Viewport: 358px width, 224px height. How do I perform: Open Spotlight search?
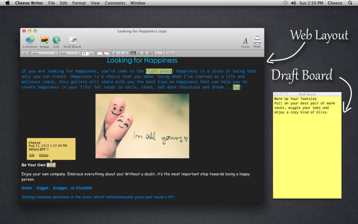tap(350, 3)
